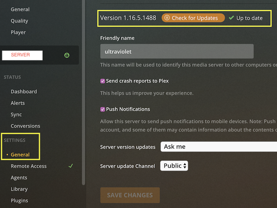Click the SETTINGS section heading
The image size is (277, 208).
pos(15,140)
